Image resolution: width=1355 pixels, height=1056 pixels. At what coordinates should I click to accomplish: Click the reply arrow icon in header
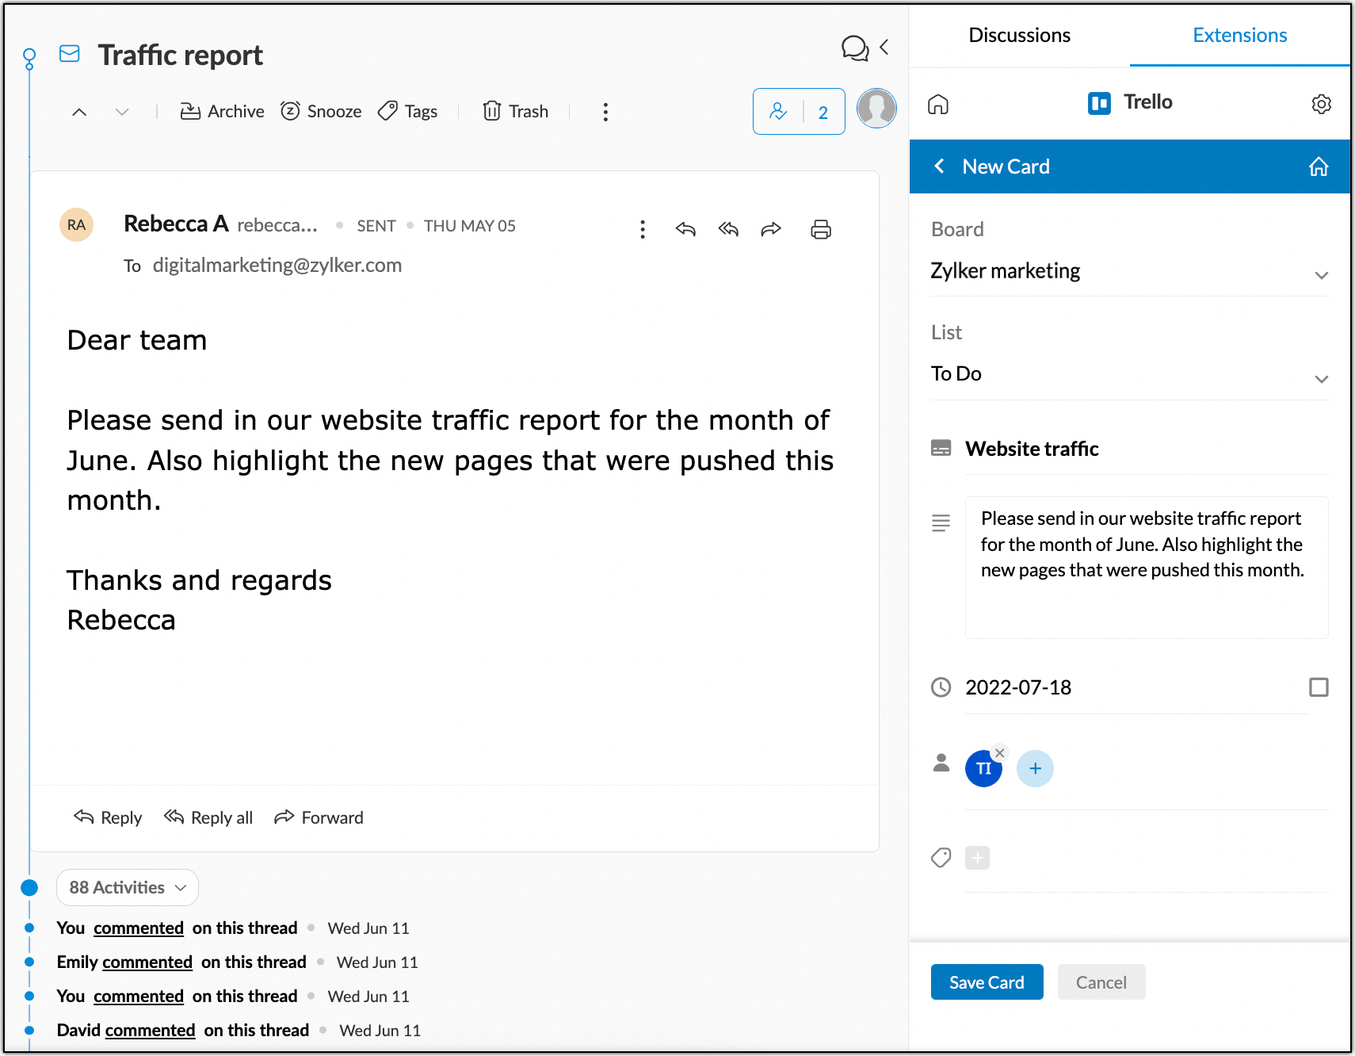point(685,230)
